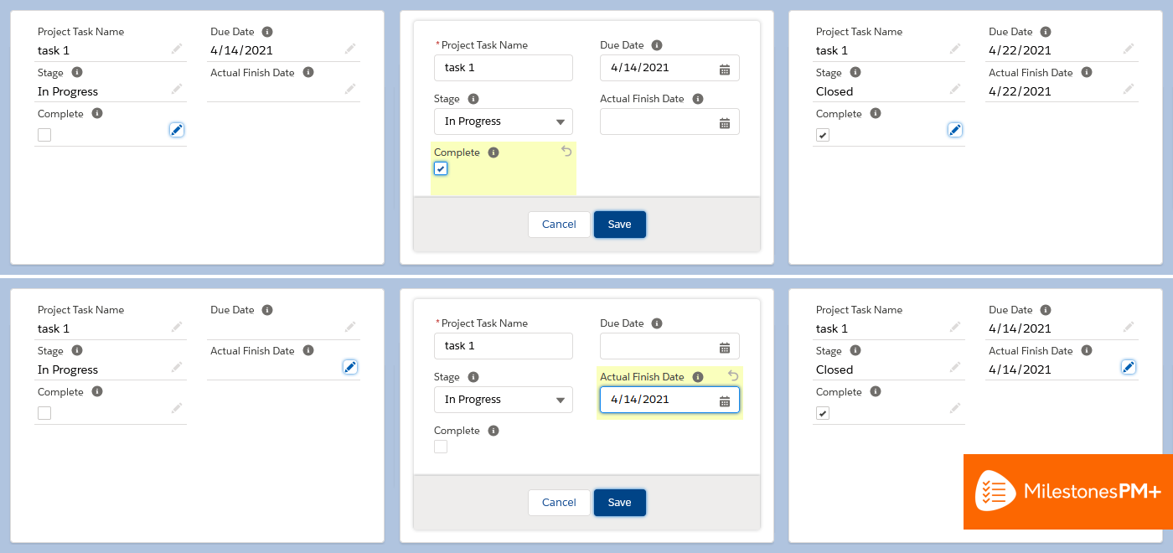Toggle checked Complete checkbox in Closed record due 4/14/2021

point(823,413)
